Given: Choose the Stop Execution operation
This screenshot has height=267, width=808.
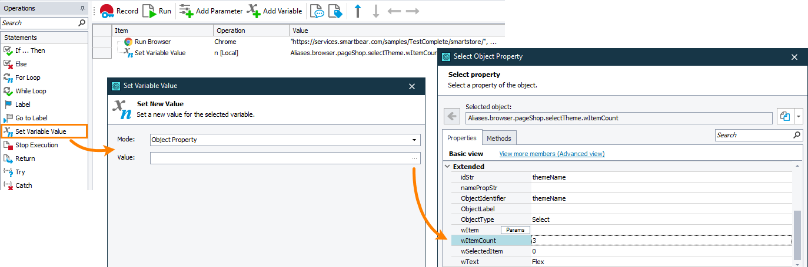Looking at the screenshot, I should pyautogui.click(x=36, y=145).
